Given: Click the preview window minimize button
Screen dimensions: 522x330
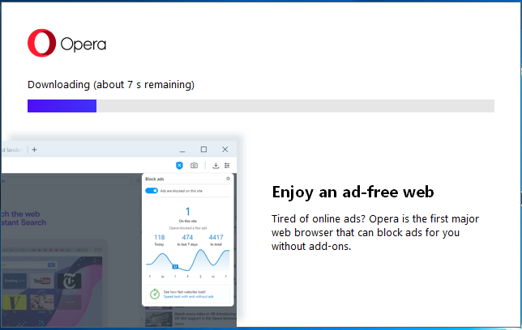Looking at the screenshot, I should pyautogui.click(x=182, y=150).
